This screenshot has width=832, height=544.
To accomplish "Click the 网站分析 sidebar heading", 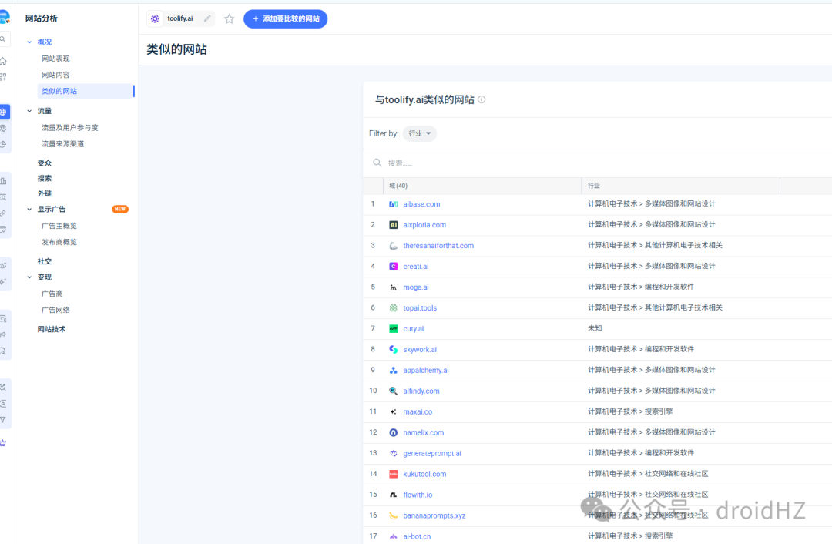I will [42, 18].
